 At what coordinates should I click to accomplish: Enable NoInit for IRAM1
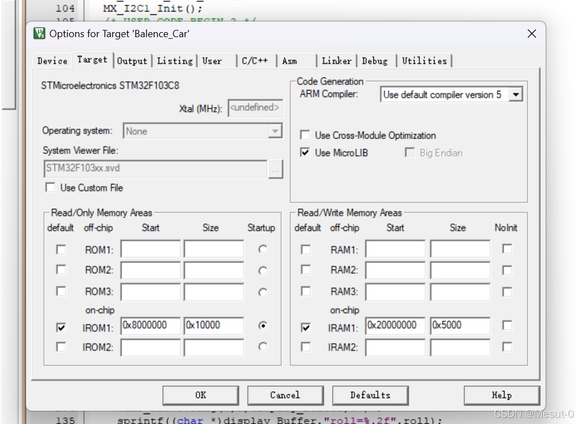pos(507,325)
